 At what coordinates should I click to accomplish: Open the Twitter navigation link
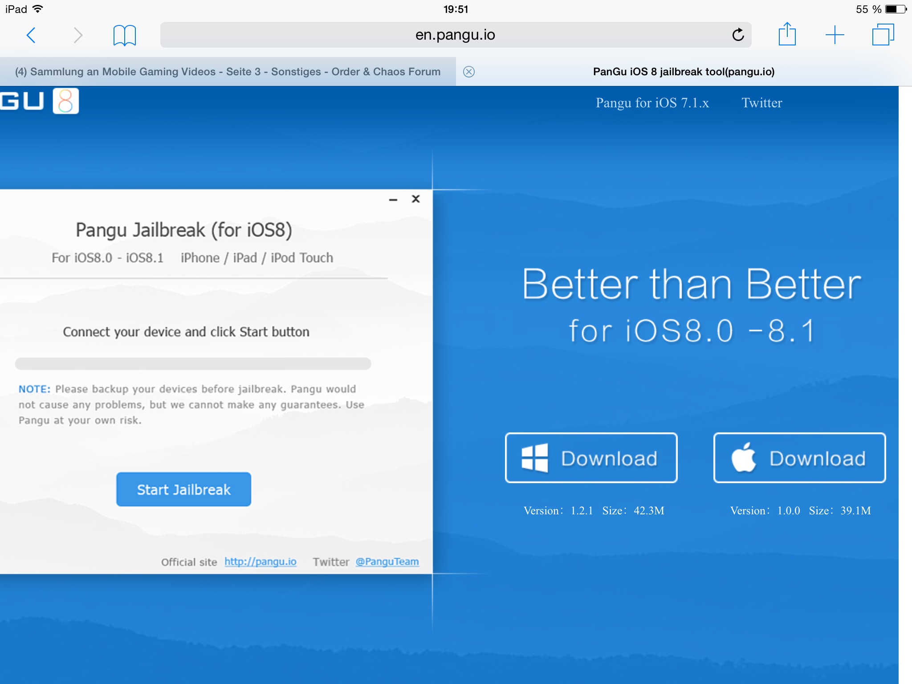(x=761, y=103)
